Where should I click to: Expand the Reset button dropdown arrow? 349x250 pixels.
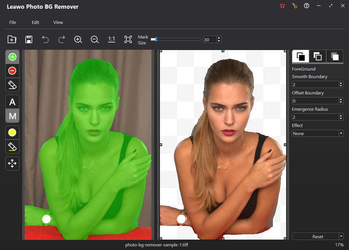click(341, 236)
